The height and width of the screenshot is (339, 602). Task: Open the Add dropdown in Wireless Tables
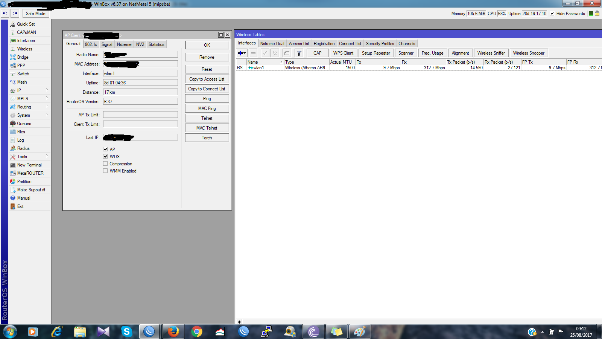tap(242, 53)
